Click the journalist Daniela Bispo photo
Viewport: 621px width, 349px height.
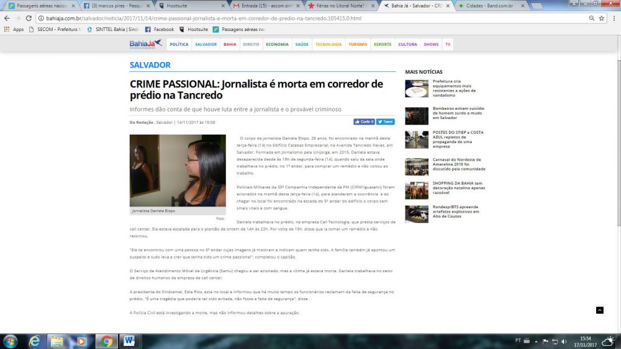point(178,170)
